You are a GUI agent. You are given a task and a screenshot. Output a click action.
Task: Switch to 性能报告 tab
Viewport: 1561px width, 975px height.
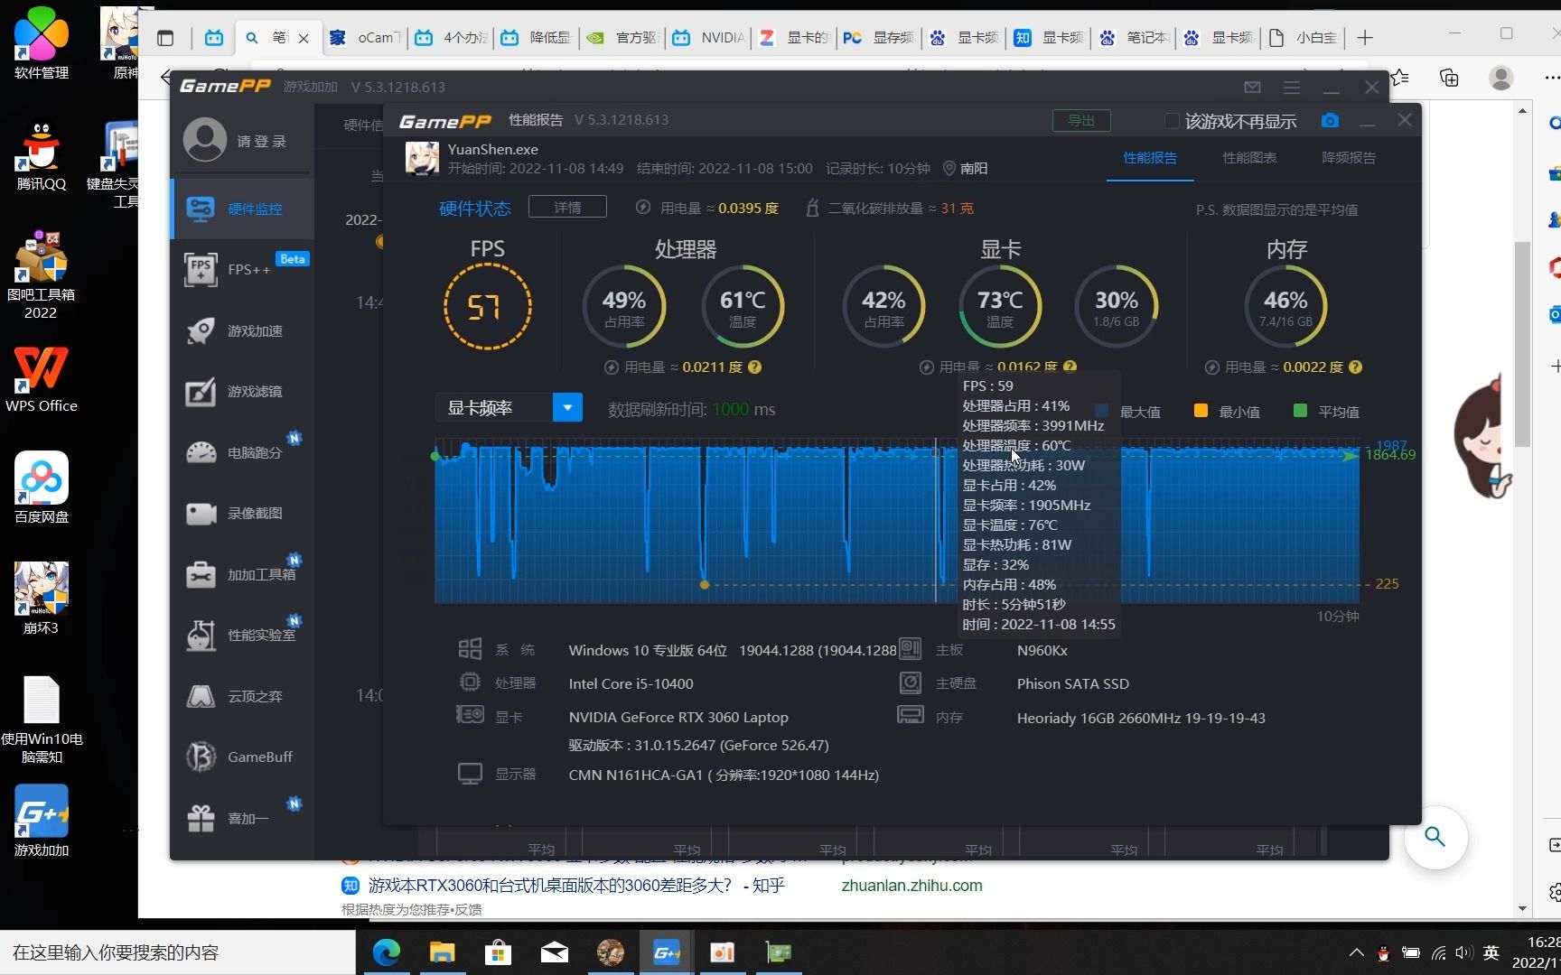(1150, 158)
